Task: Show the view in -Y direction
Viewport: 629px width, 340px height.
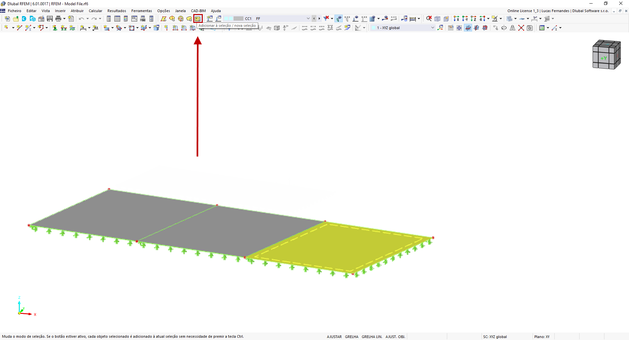Action: [465, 19]
